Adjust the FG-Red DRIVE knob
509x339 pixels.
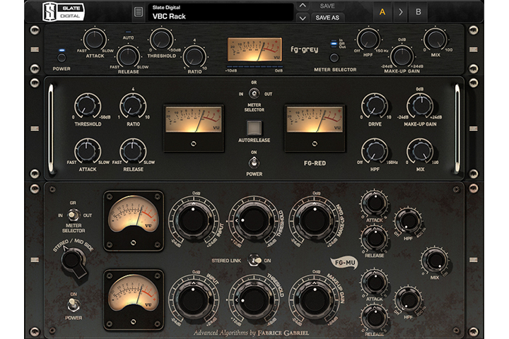[x=375, y=106]
